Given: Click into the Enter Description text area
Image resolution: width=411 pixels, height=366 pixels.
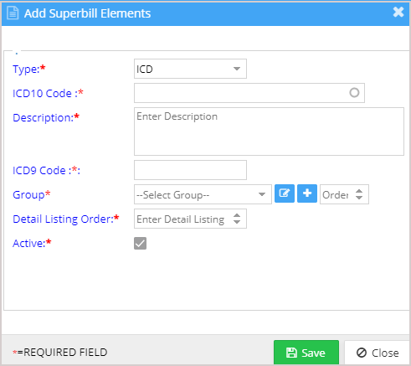Looking at the screenshot, I should tap(269, 131).
